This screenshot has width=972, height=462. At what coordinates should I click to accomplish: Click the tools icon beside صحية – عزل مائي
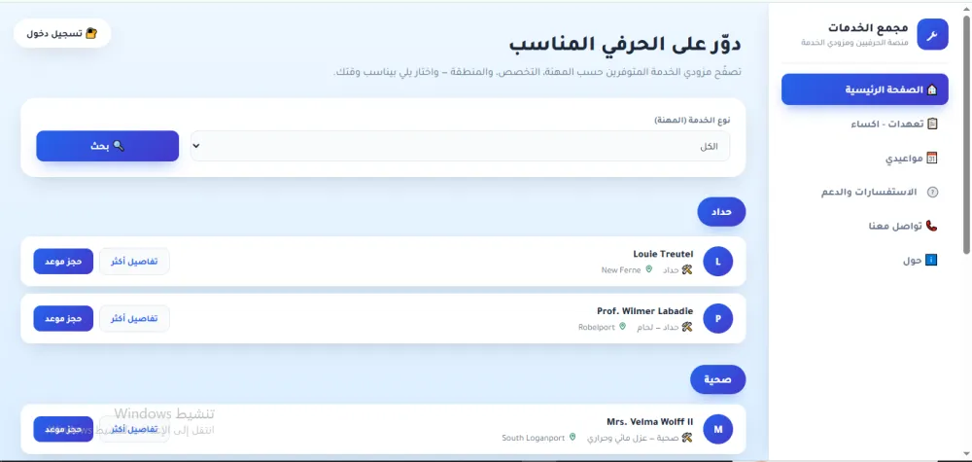(x=687, y=437)
